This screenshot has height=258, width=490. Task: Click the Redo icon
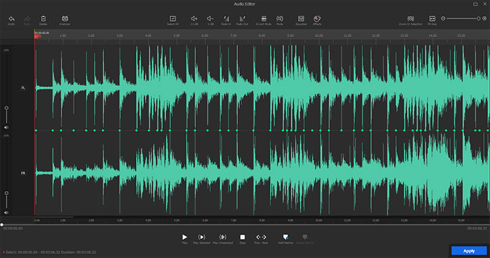[x=27, y=19]
